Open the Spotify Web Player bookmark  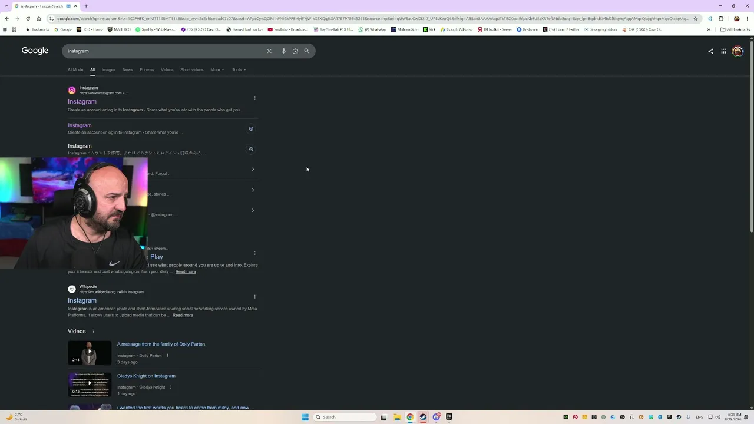click(x=156, y=29)
